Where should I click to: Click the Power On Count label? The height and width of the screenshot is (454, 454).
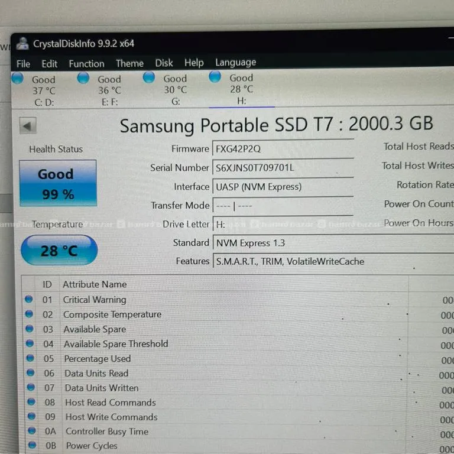click(x=419, y=204)
